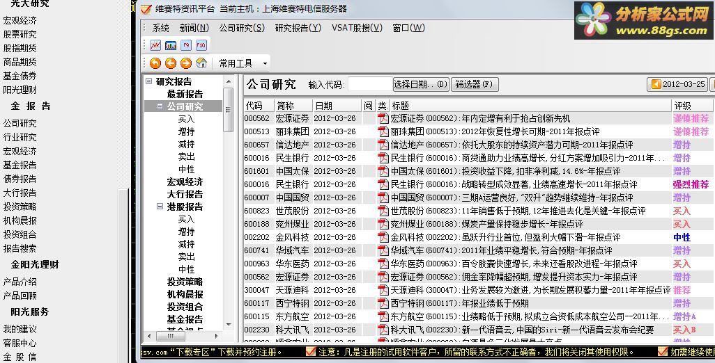Click the tree panel scroll-right arrow
This screenshot has height=363, width=715.
pyautogui.click(x=217, y=336)
